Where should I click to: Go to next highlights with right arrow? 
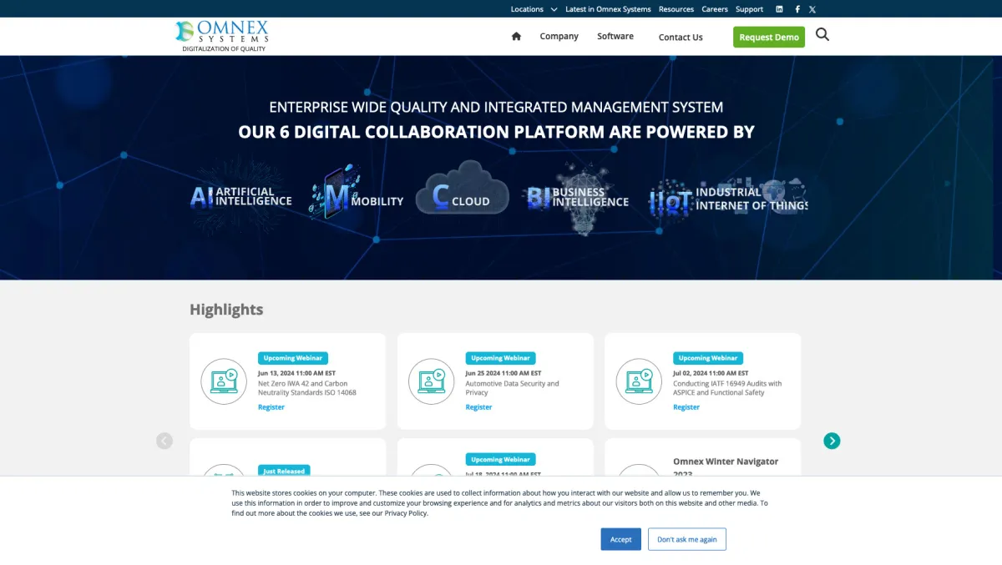(832, 441)
